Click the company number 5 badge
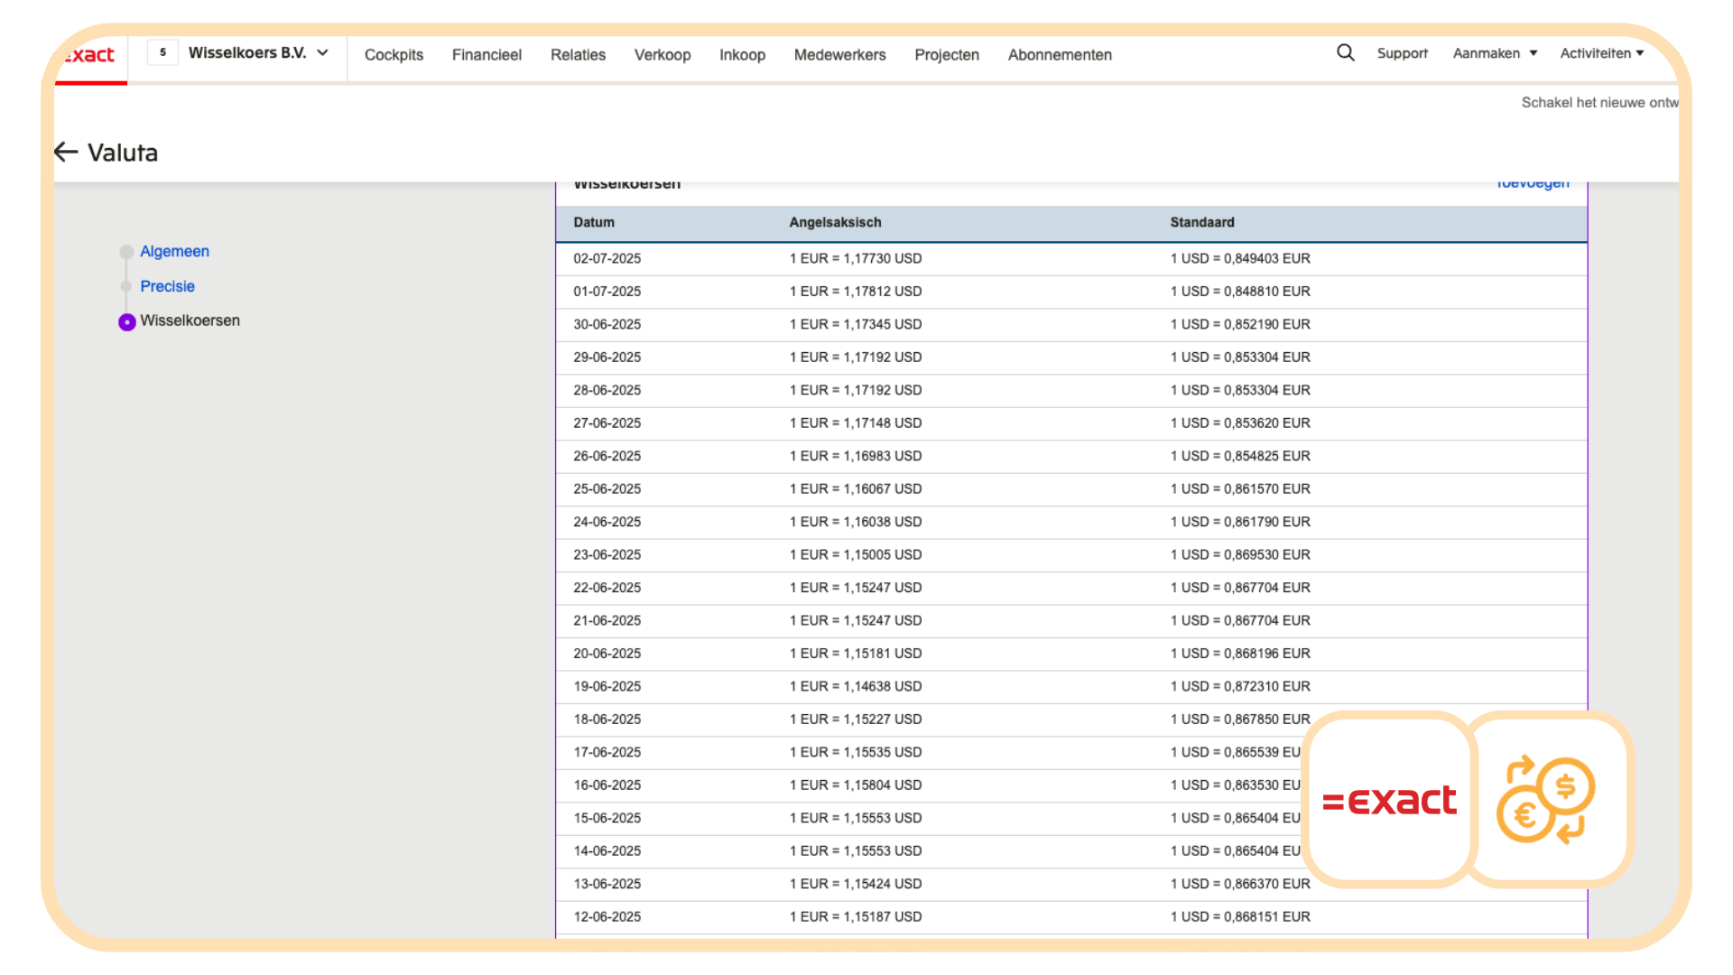The width and height of the screenshot is (1733, 975). (x=162, y=53)
